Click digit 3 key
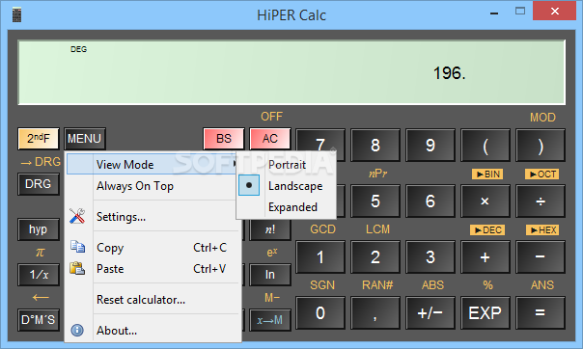The width and height of the screenshot is (583, 349). [x=430, y=256]
